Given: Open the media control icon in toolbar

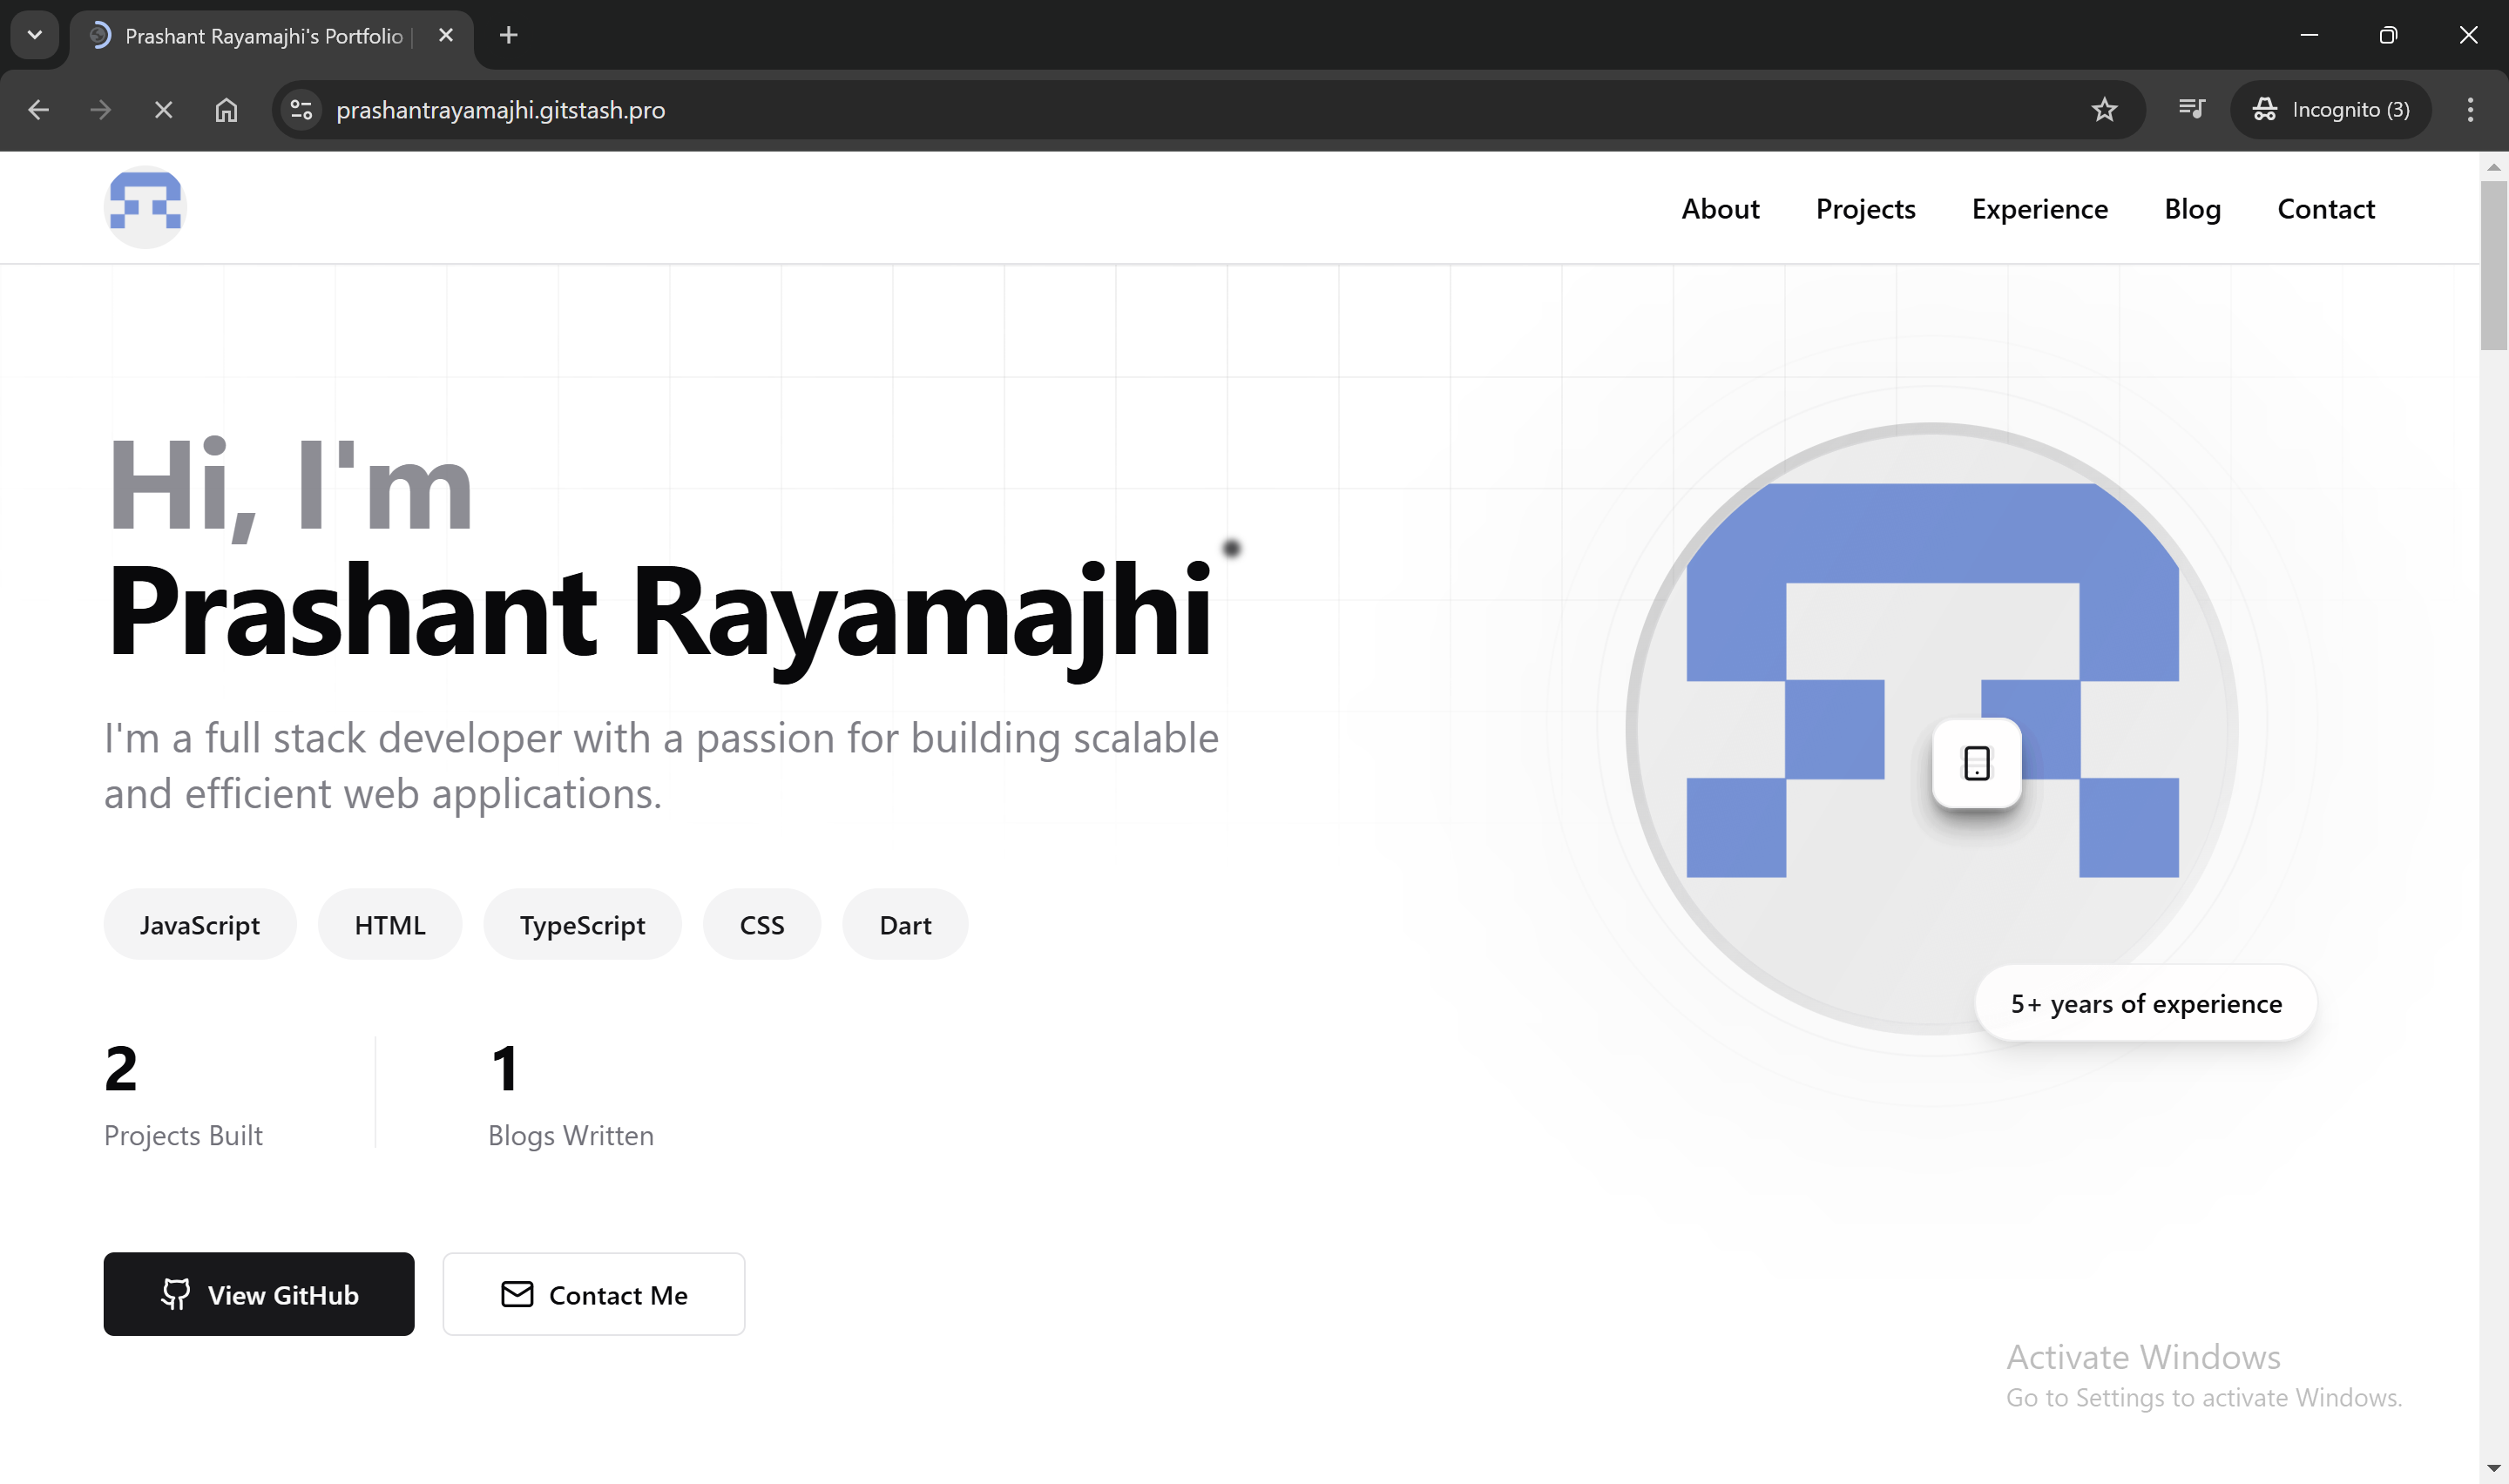Looking at the screenshot, I should (x=2191, y=110).
